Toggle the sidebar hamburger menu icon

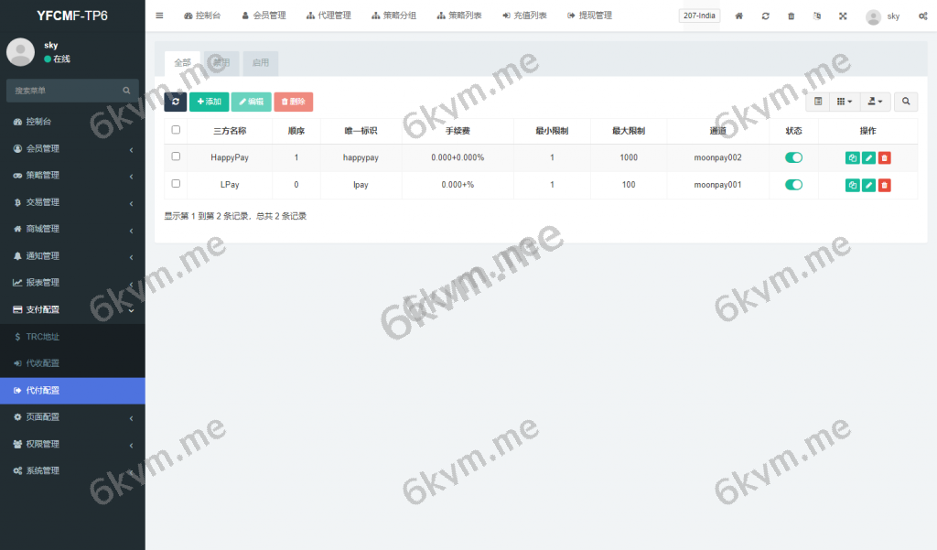click(x=160, y=16)
